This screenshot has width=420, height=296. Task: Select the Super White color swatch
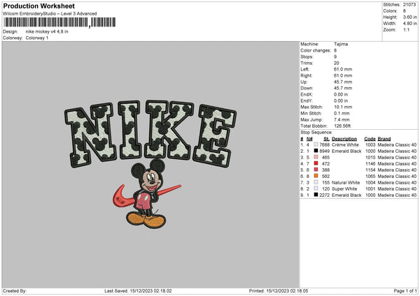click(316, 188)
